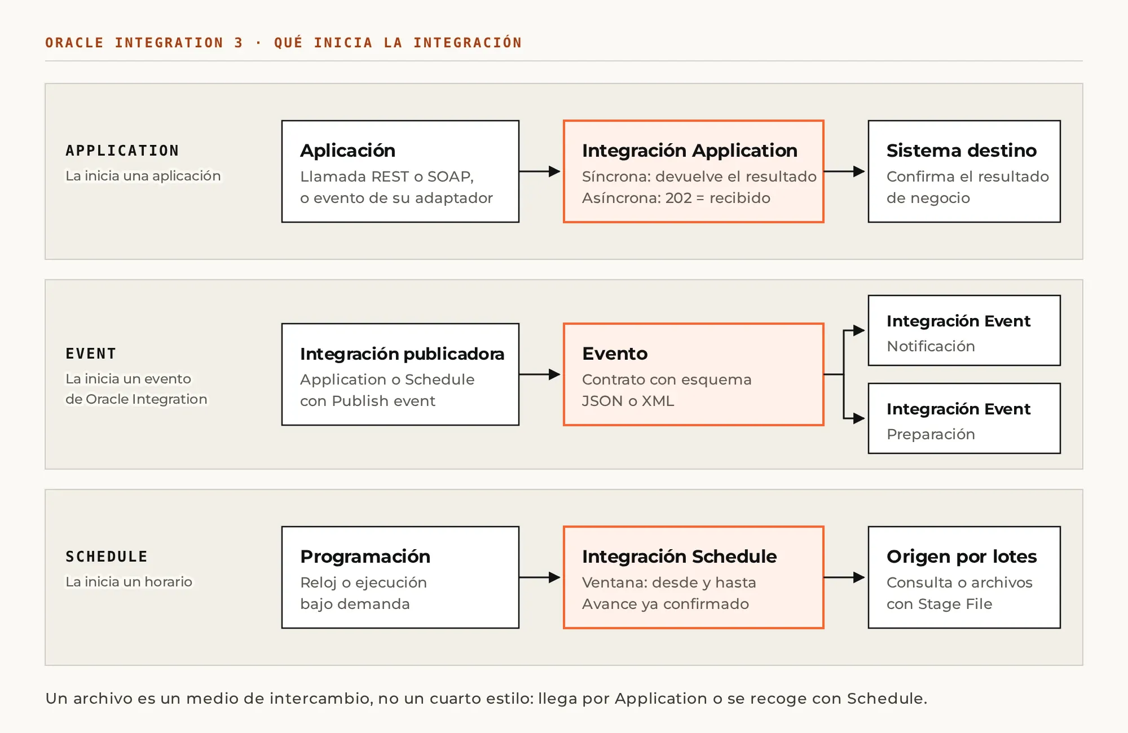Click 'Reloj o ejecución' line
This screenshot has height=733, width=1128.
coord(363,582)
